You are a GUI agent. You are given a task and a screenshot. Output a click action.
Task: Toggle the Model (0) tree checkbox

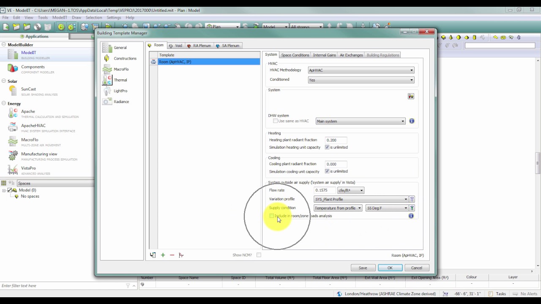[9, 190]
